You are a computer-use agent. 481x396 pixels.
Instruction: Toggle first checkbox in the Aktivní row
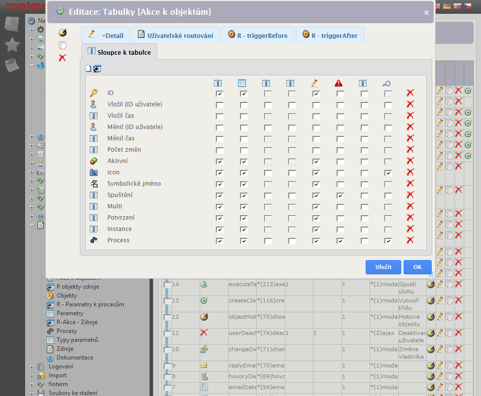(x=220, y=162)
